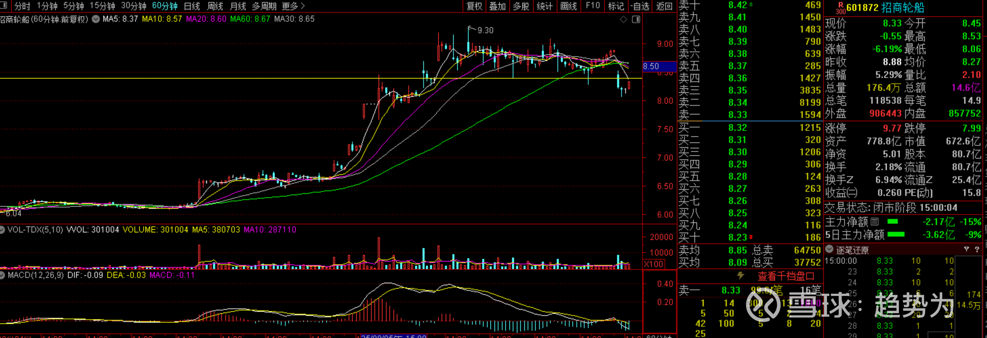This screenshot has width=987, height=338.
Task: Switch to the 日线 daily chart
Action: pyautogui.click(x=192, y=6)
